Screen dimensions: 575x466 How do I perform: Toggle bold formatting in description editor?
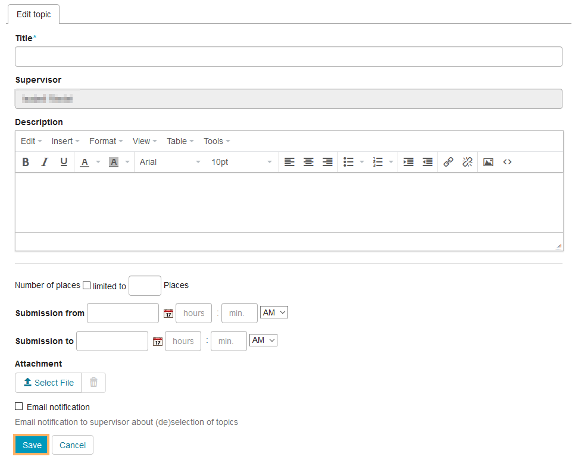[26, 162]
